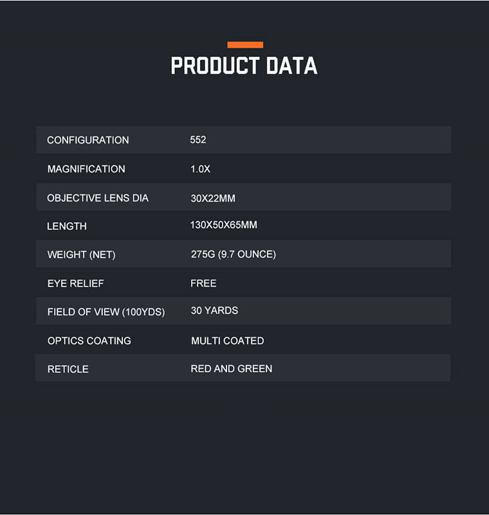Select the RETICLE row label
The image size is (489, 515).
click(68, 369)
